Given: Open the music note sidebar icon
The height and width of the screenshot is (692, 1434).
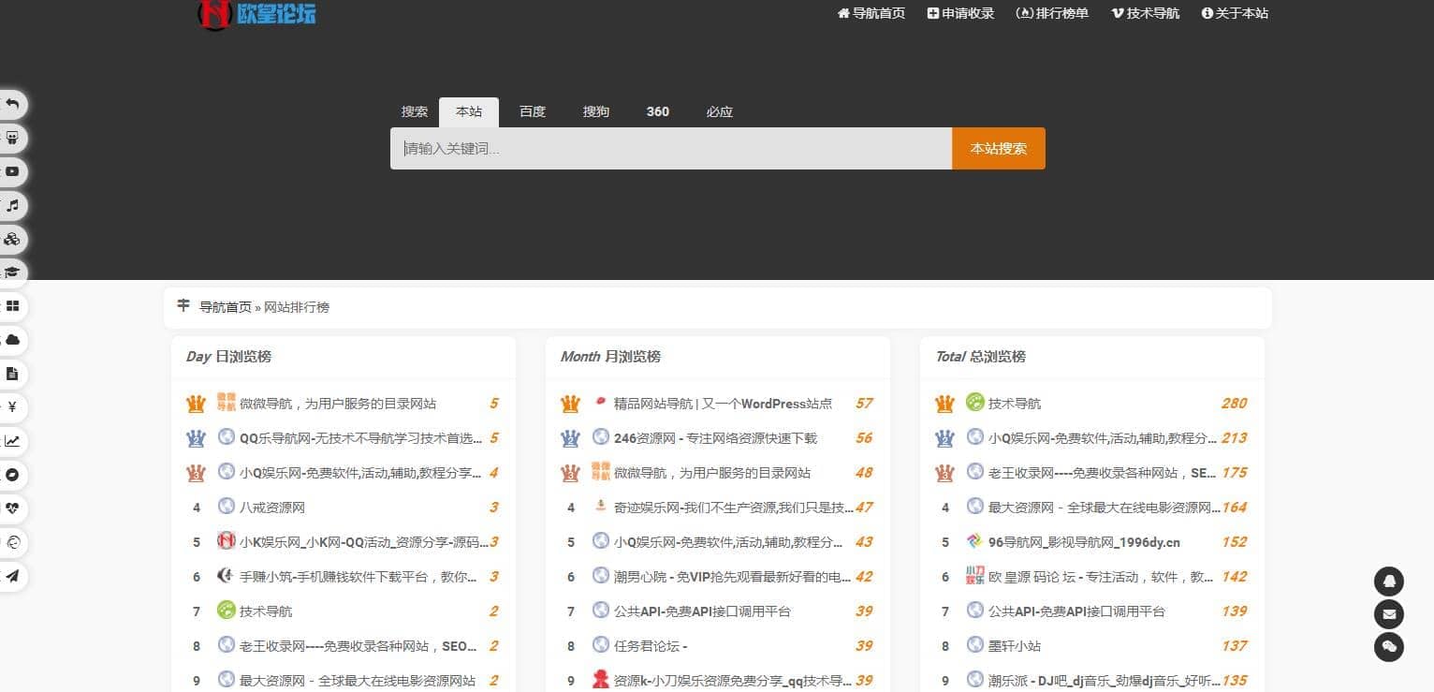Looking at the screenshot, I should pos(12,205).
